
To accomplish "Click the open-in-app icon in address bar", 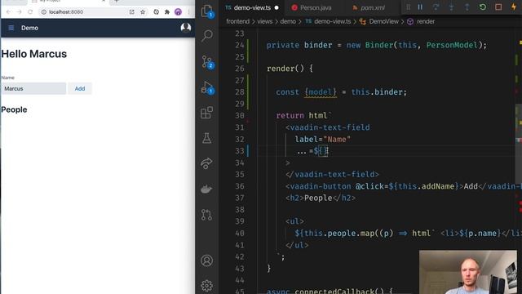I will [132, 12].
